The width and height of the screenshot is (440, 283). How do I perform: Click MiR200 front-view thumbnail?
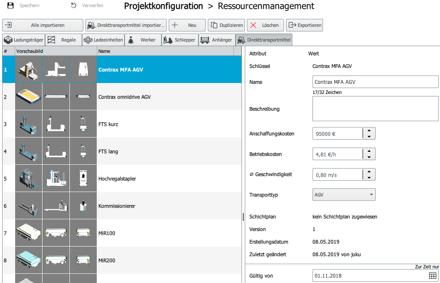pos(83,260)
